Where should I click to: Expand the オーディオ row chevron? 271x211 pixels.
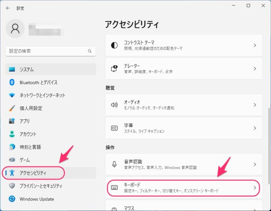(x=255, y=105)
